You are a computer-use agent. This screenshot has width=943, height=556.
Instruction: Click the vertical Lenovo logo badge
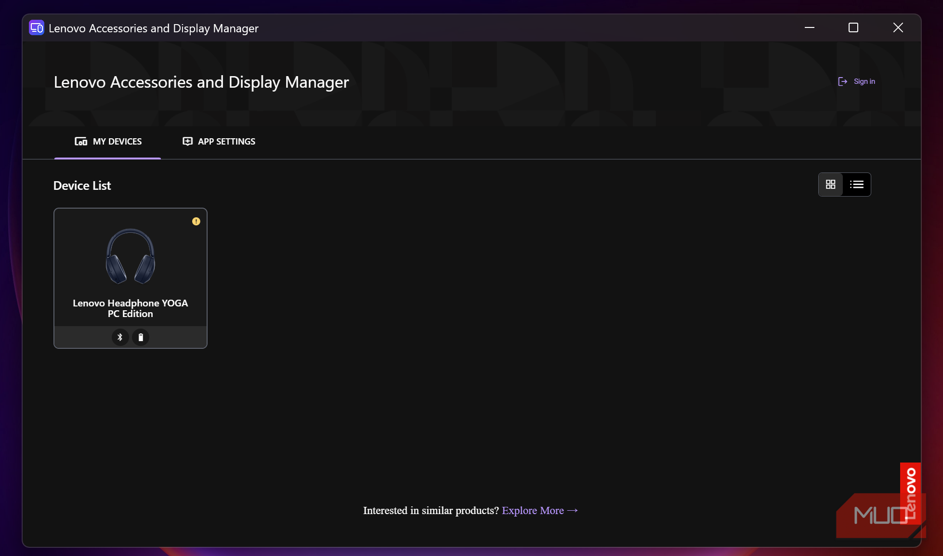pos(911,493)
